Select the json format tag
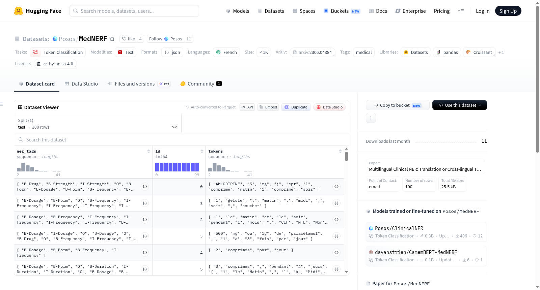Viewport: 540px width, 290px height. pos(172,52)
